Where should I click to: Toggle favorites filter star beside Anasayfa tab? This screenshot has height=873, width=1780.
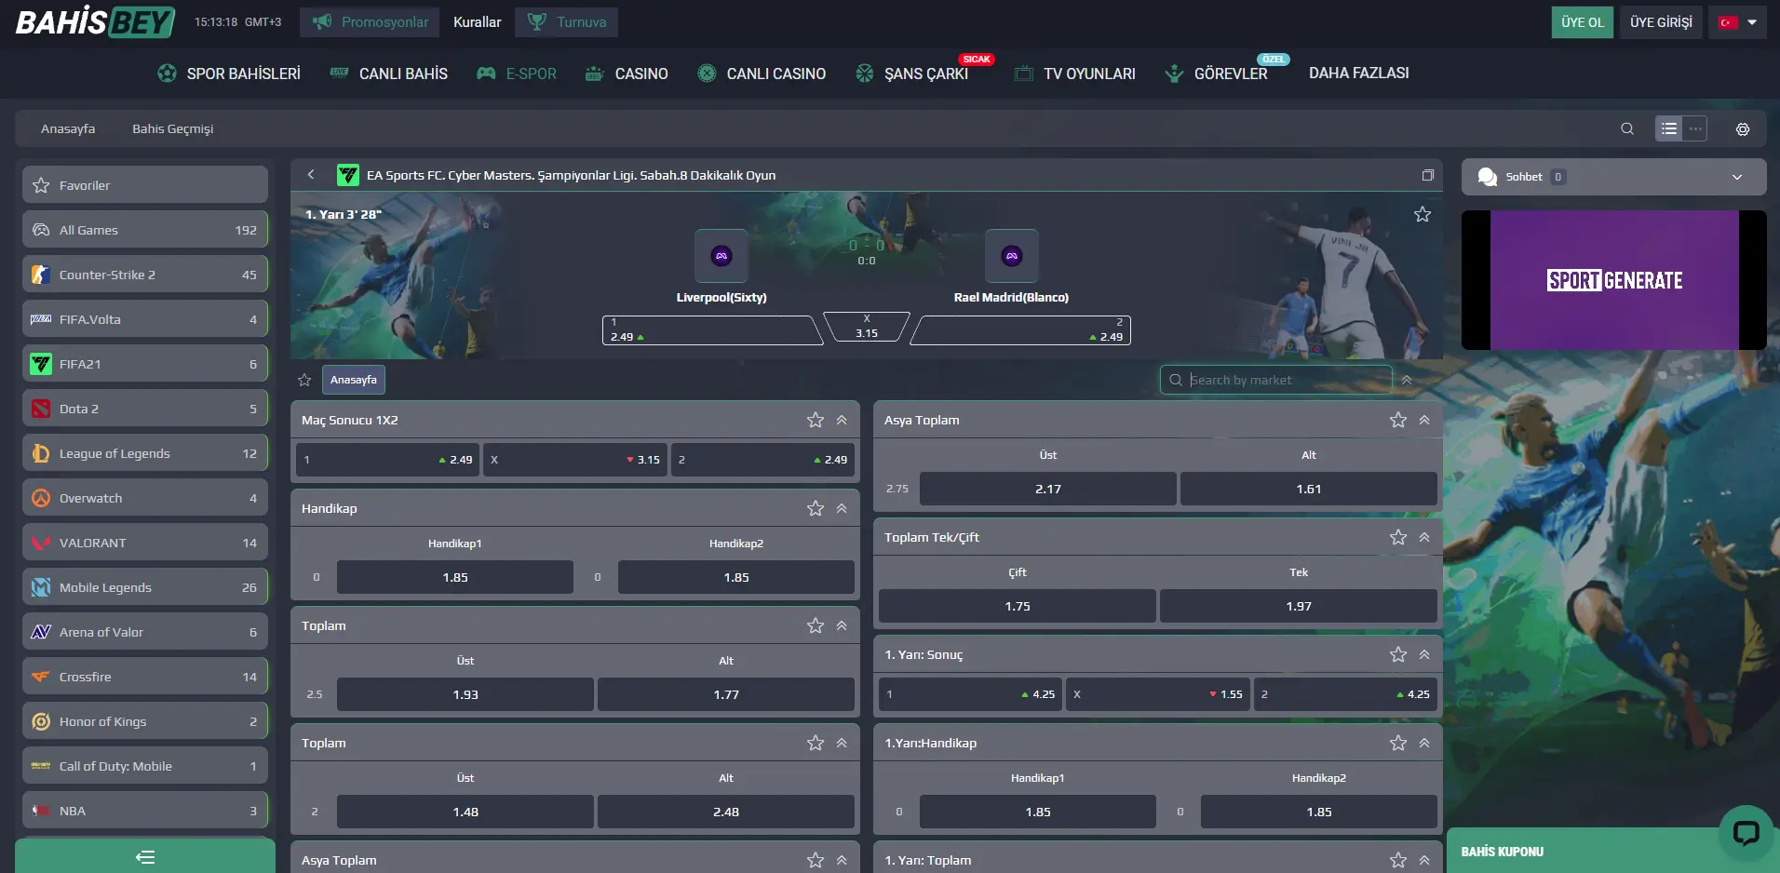click(x=304, y=380)
